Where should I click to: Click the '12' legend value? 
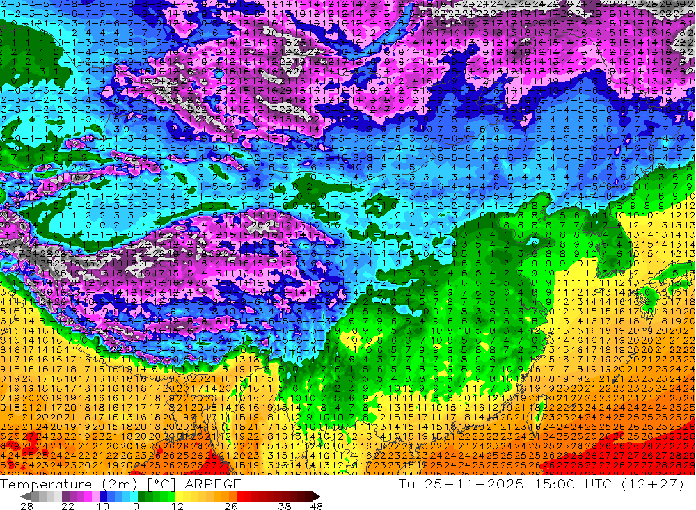coord(177,506)
